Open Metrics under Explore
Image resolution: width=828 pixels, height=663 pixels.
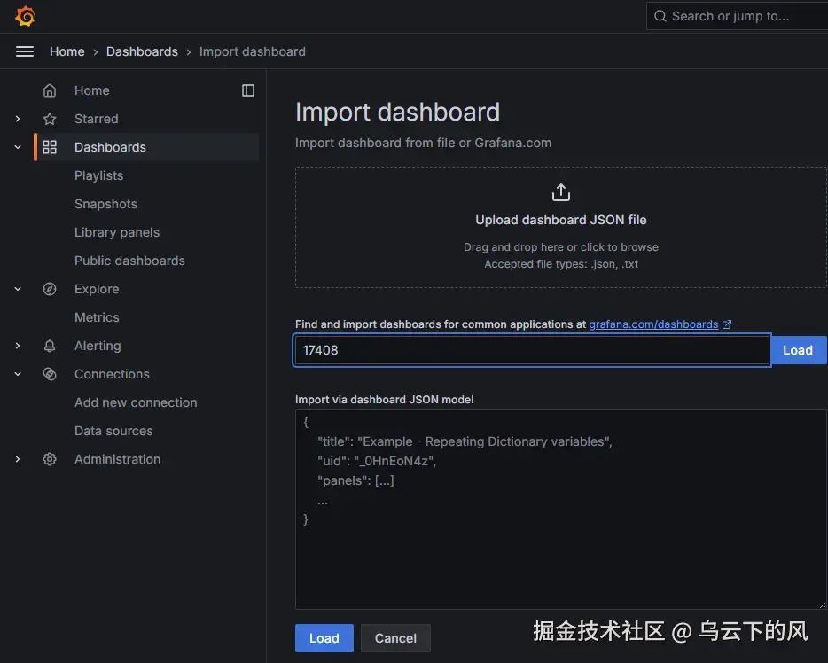tap(97, 317)
